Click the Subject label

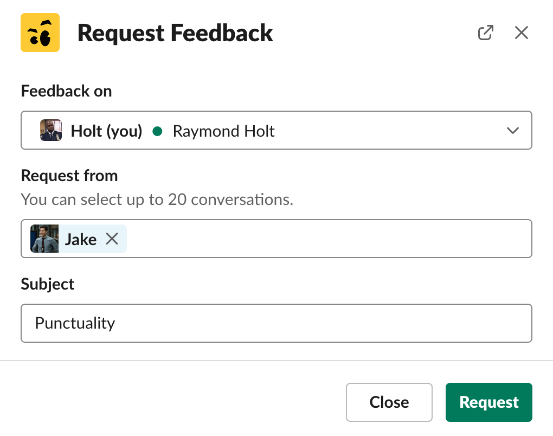pyautogui.click(x=48, y=284)
